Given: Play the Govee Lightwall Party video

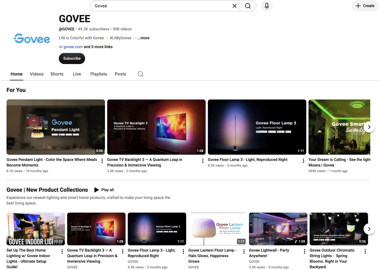Looking at the screenshot, I should (278, 229).
